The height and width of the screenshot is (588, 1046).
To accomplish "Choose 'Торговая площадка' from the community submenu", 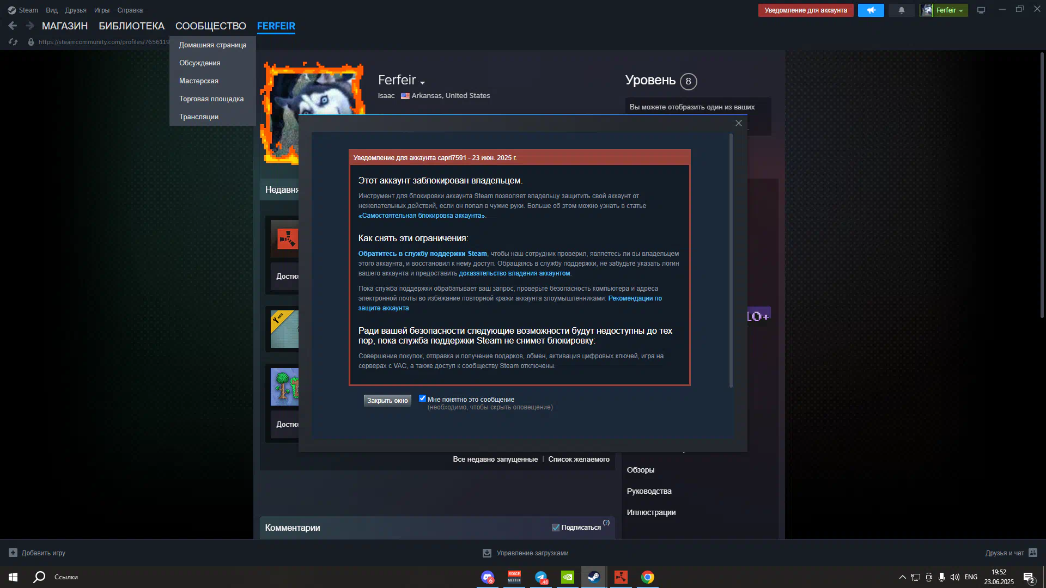I will click(x=212, y=99).
